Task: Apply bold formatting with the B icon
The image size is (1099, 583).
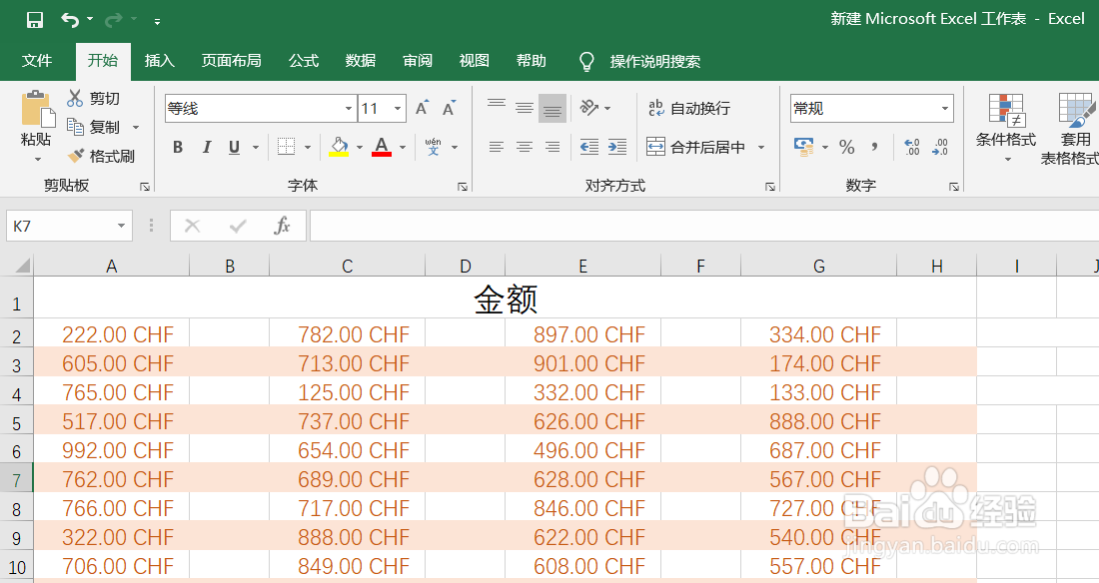Action: (x=177, y=147)
